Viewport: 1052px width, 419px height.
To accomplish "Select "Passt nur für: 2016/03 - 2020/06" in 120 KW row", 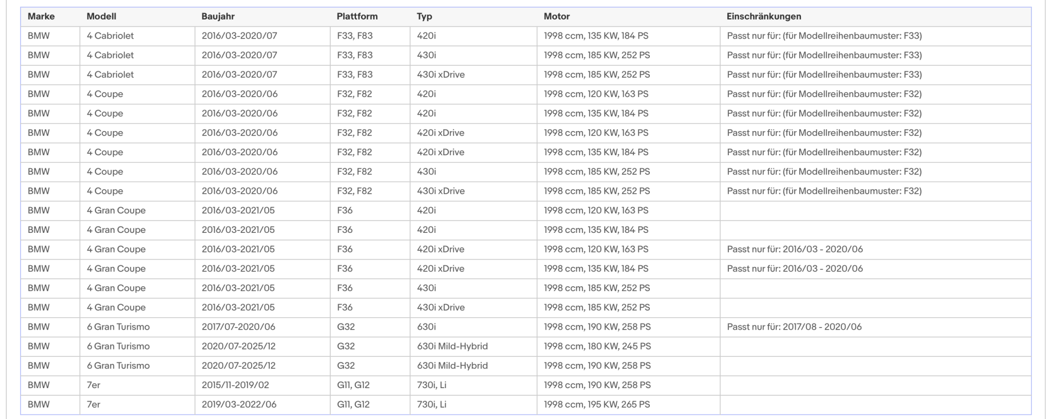I will pos(795,249).
